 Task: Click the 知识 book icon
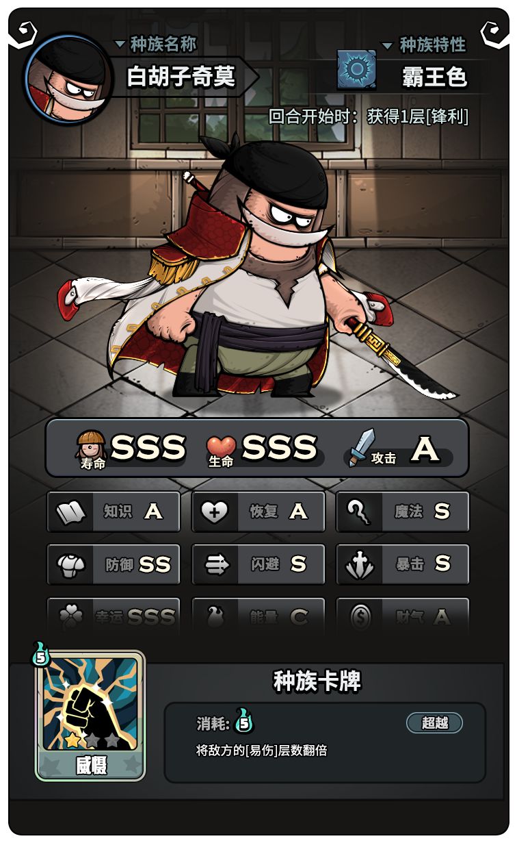click(70, 512)
